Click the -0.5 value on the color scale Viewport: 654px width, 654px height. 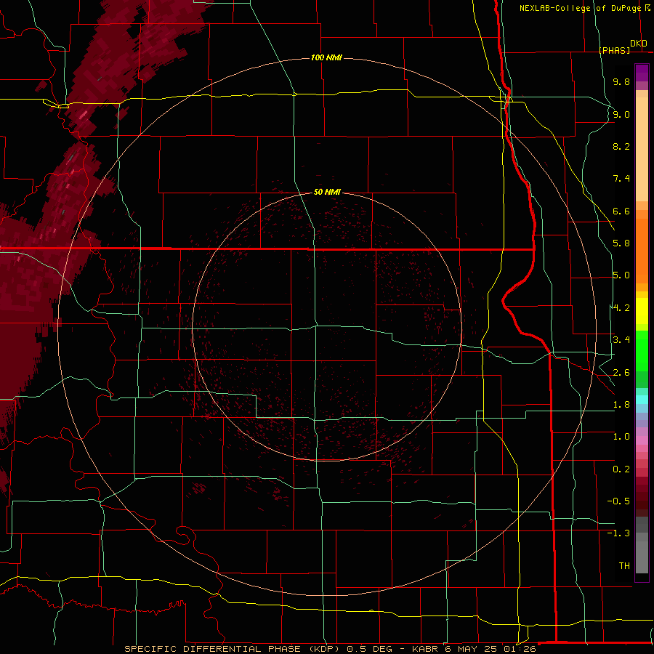619,501
